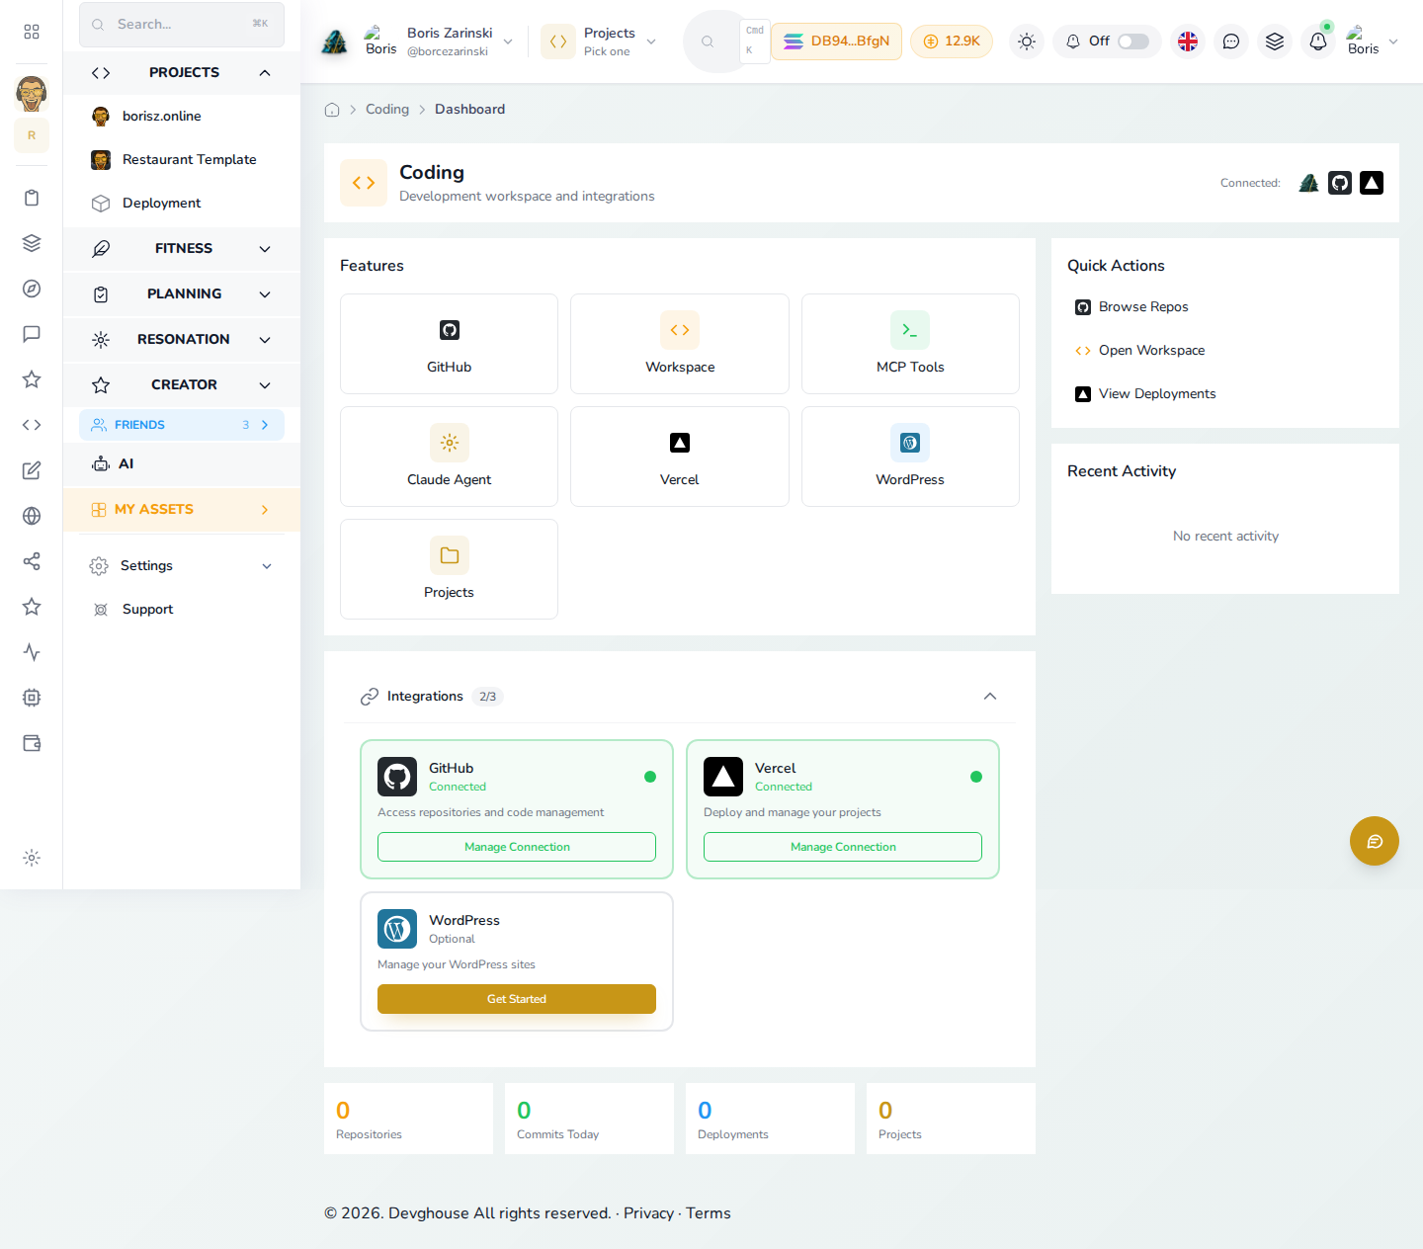The image size is (1423, 1249).
Task: Open the messages icon in top bar
Action: coord(1231,42)
